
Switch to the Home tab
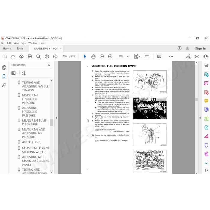tap(7, 49)
